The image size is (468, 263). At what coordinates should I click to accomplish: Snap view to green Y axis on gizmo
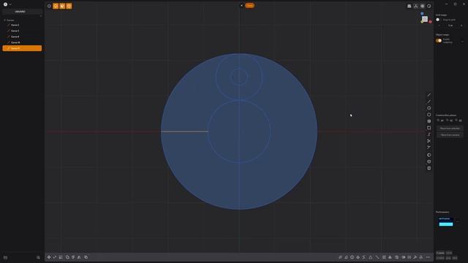coord(422,22)
